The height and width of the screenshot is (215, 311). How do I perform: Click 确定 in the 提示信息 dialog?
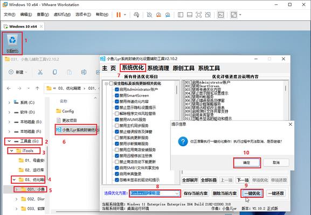pyautogui.click(x=246, y=163)
